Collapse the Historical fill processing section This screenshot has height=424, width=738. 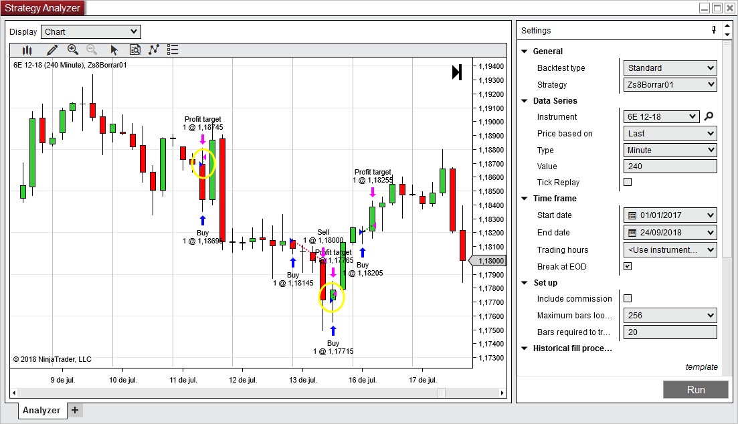coord(525,348)
